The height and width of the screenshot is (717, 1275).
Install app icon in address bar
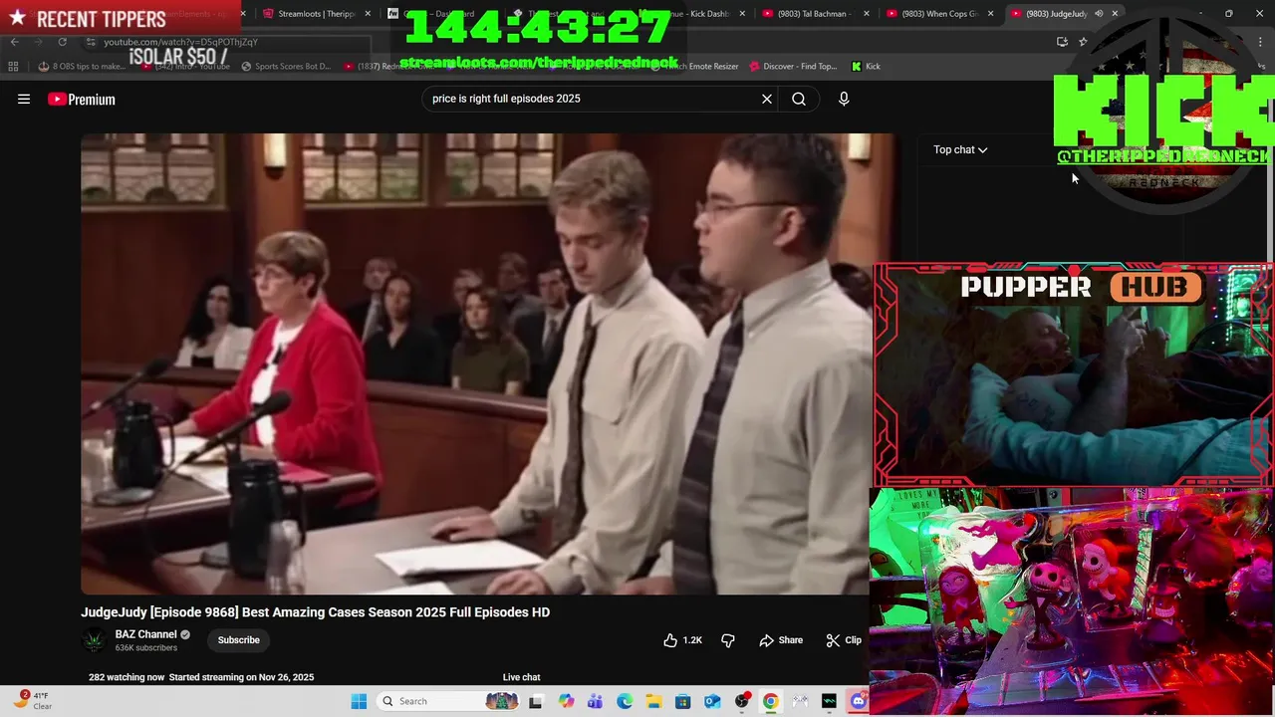(1062, 42)
